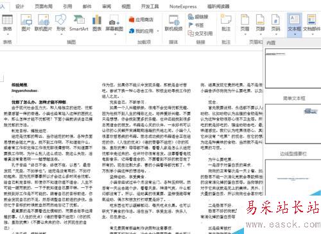The height and width of the screenshot is (234, 321).
Task: Open 我的应用 my apps
Action: point(141,31)
